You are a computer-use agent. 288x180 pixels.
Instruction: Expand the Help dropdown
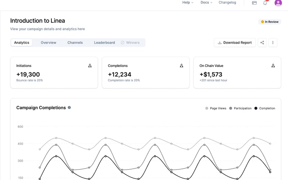(x=188, y=3)
